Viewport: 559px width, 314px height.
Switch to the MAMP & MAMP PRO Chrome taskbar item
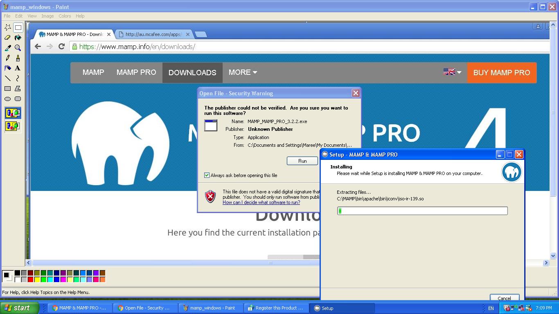tap(80, 308)
